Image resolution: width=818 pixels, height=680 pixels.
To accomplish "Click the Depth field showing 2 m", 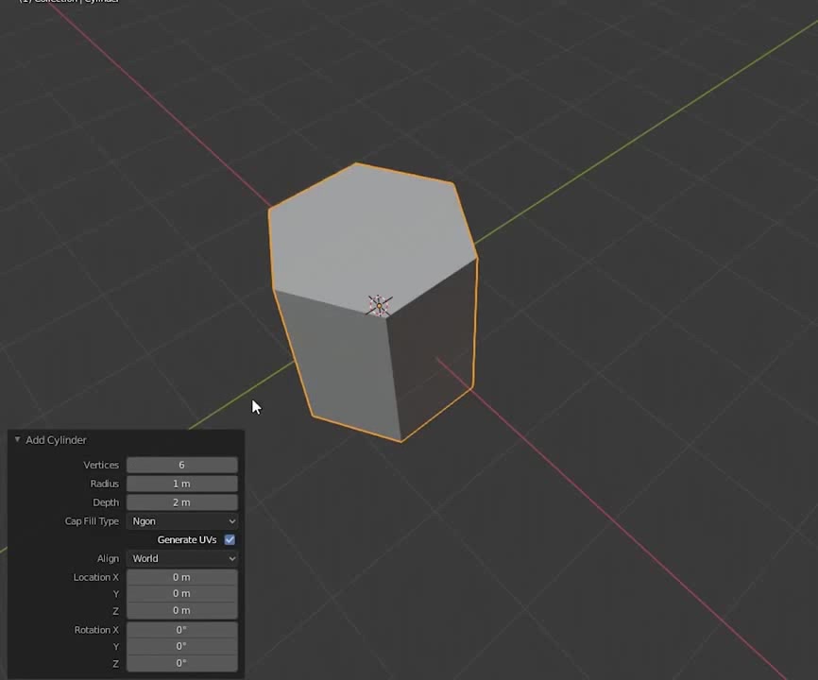I will coord(181,502).
